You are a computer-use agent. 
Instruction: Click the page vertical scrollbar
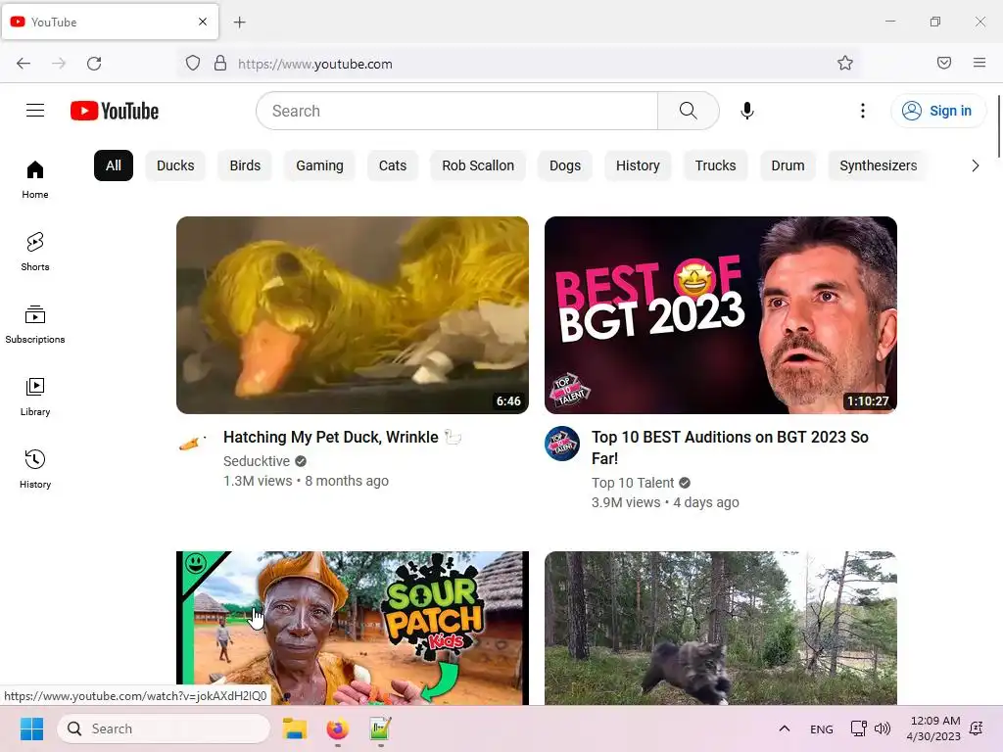(x=998, y=126)
